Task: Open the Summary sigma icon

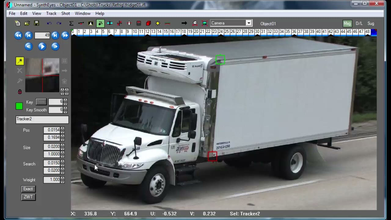Action: click(71, 23)
